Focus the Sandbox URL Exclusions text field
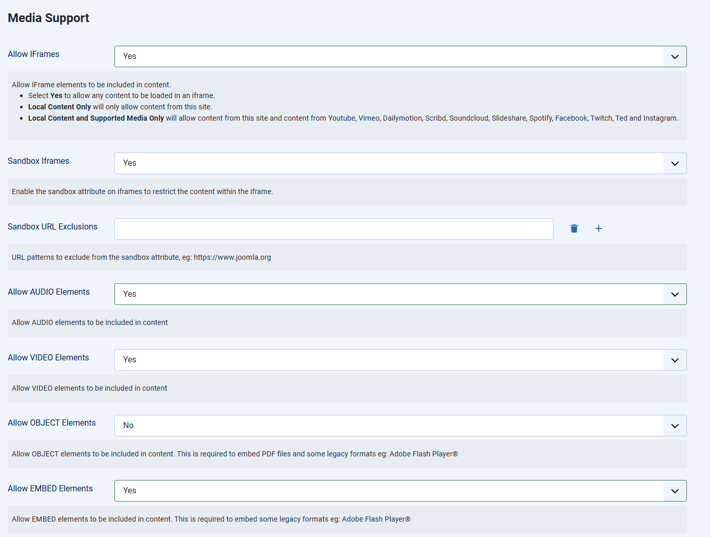Viewport: 710px width, 537px height. pyautogui.click(x=333, y=229)
